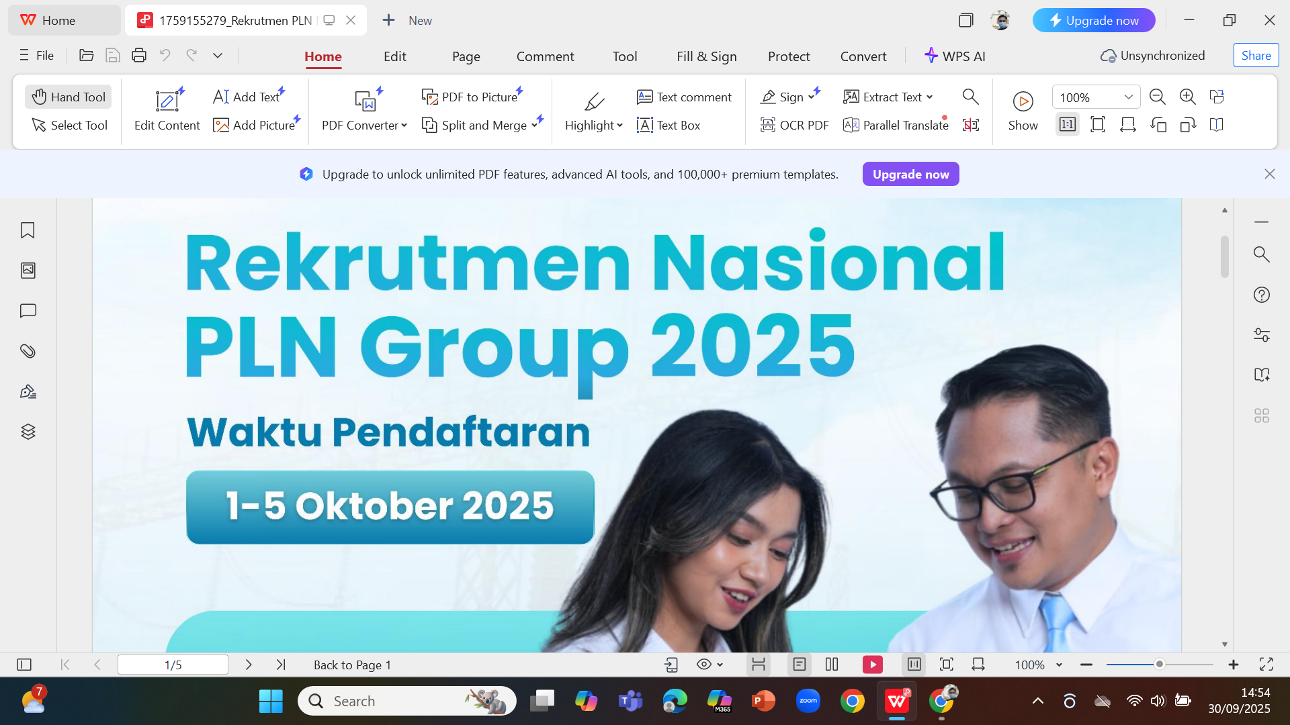This screenshot has height=725, width=1290.
Task: Open Signatures panel in left sidebar
Action: [28, 391]
